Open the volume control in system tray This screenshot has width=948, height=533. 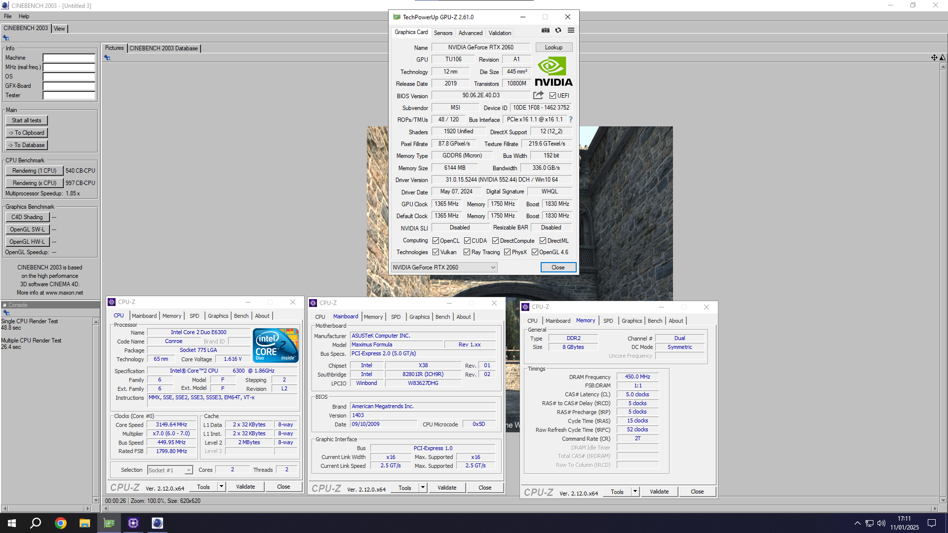881,523
